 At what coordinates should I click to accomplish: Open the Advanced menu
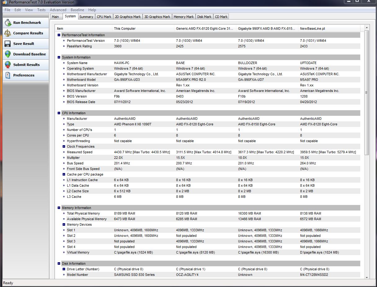pos(58,10)
